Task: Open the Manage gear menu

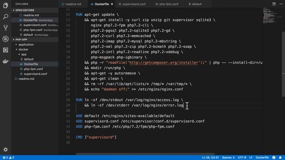Action: pos(5,149)
